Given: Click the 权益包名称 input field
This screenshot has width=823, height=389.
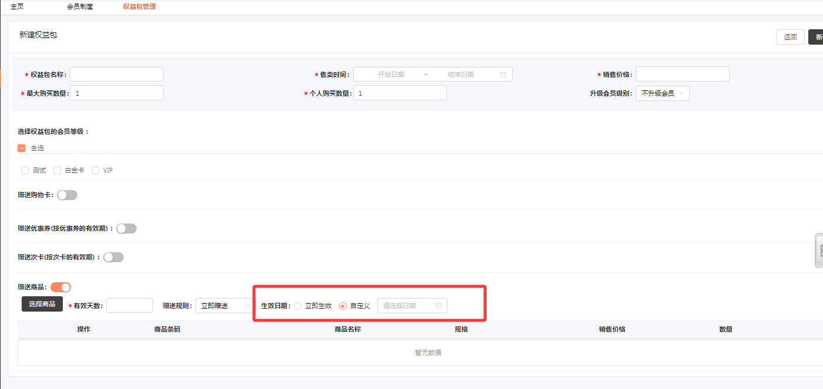Looking at the screenshot, I should [x=116, y=75].
